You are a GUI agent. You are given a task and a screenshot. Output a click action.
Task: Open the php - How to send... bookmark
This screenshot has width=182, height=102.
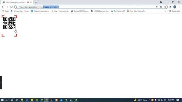60,11
